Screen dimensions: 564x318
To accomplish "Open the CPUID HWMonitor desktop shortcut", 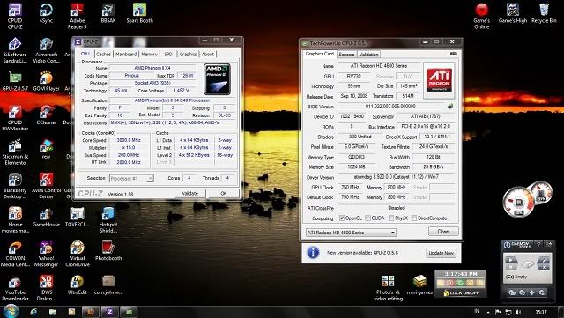I will point(15,118).
